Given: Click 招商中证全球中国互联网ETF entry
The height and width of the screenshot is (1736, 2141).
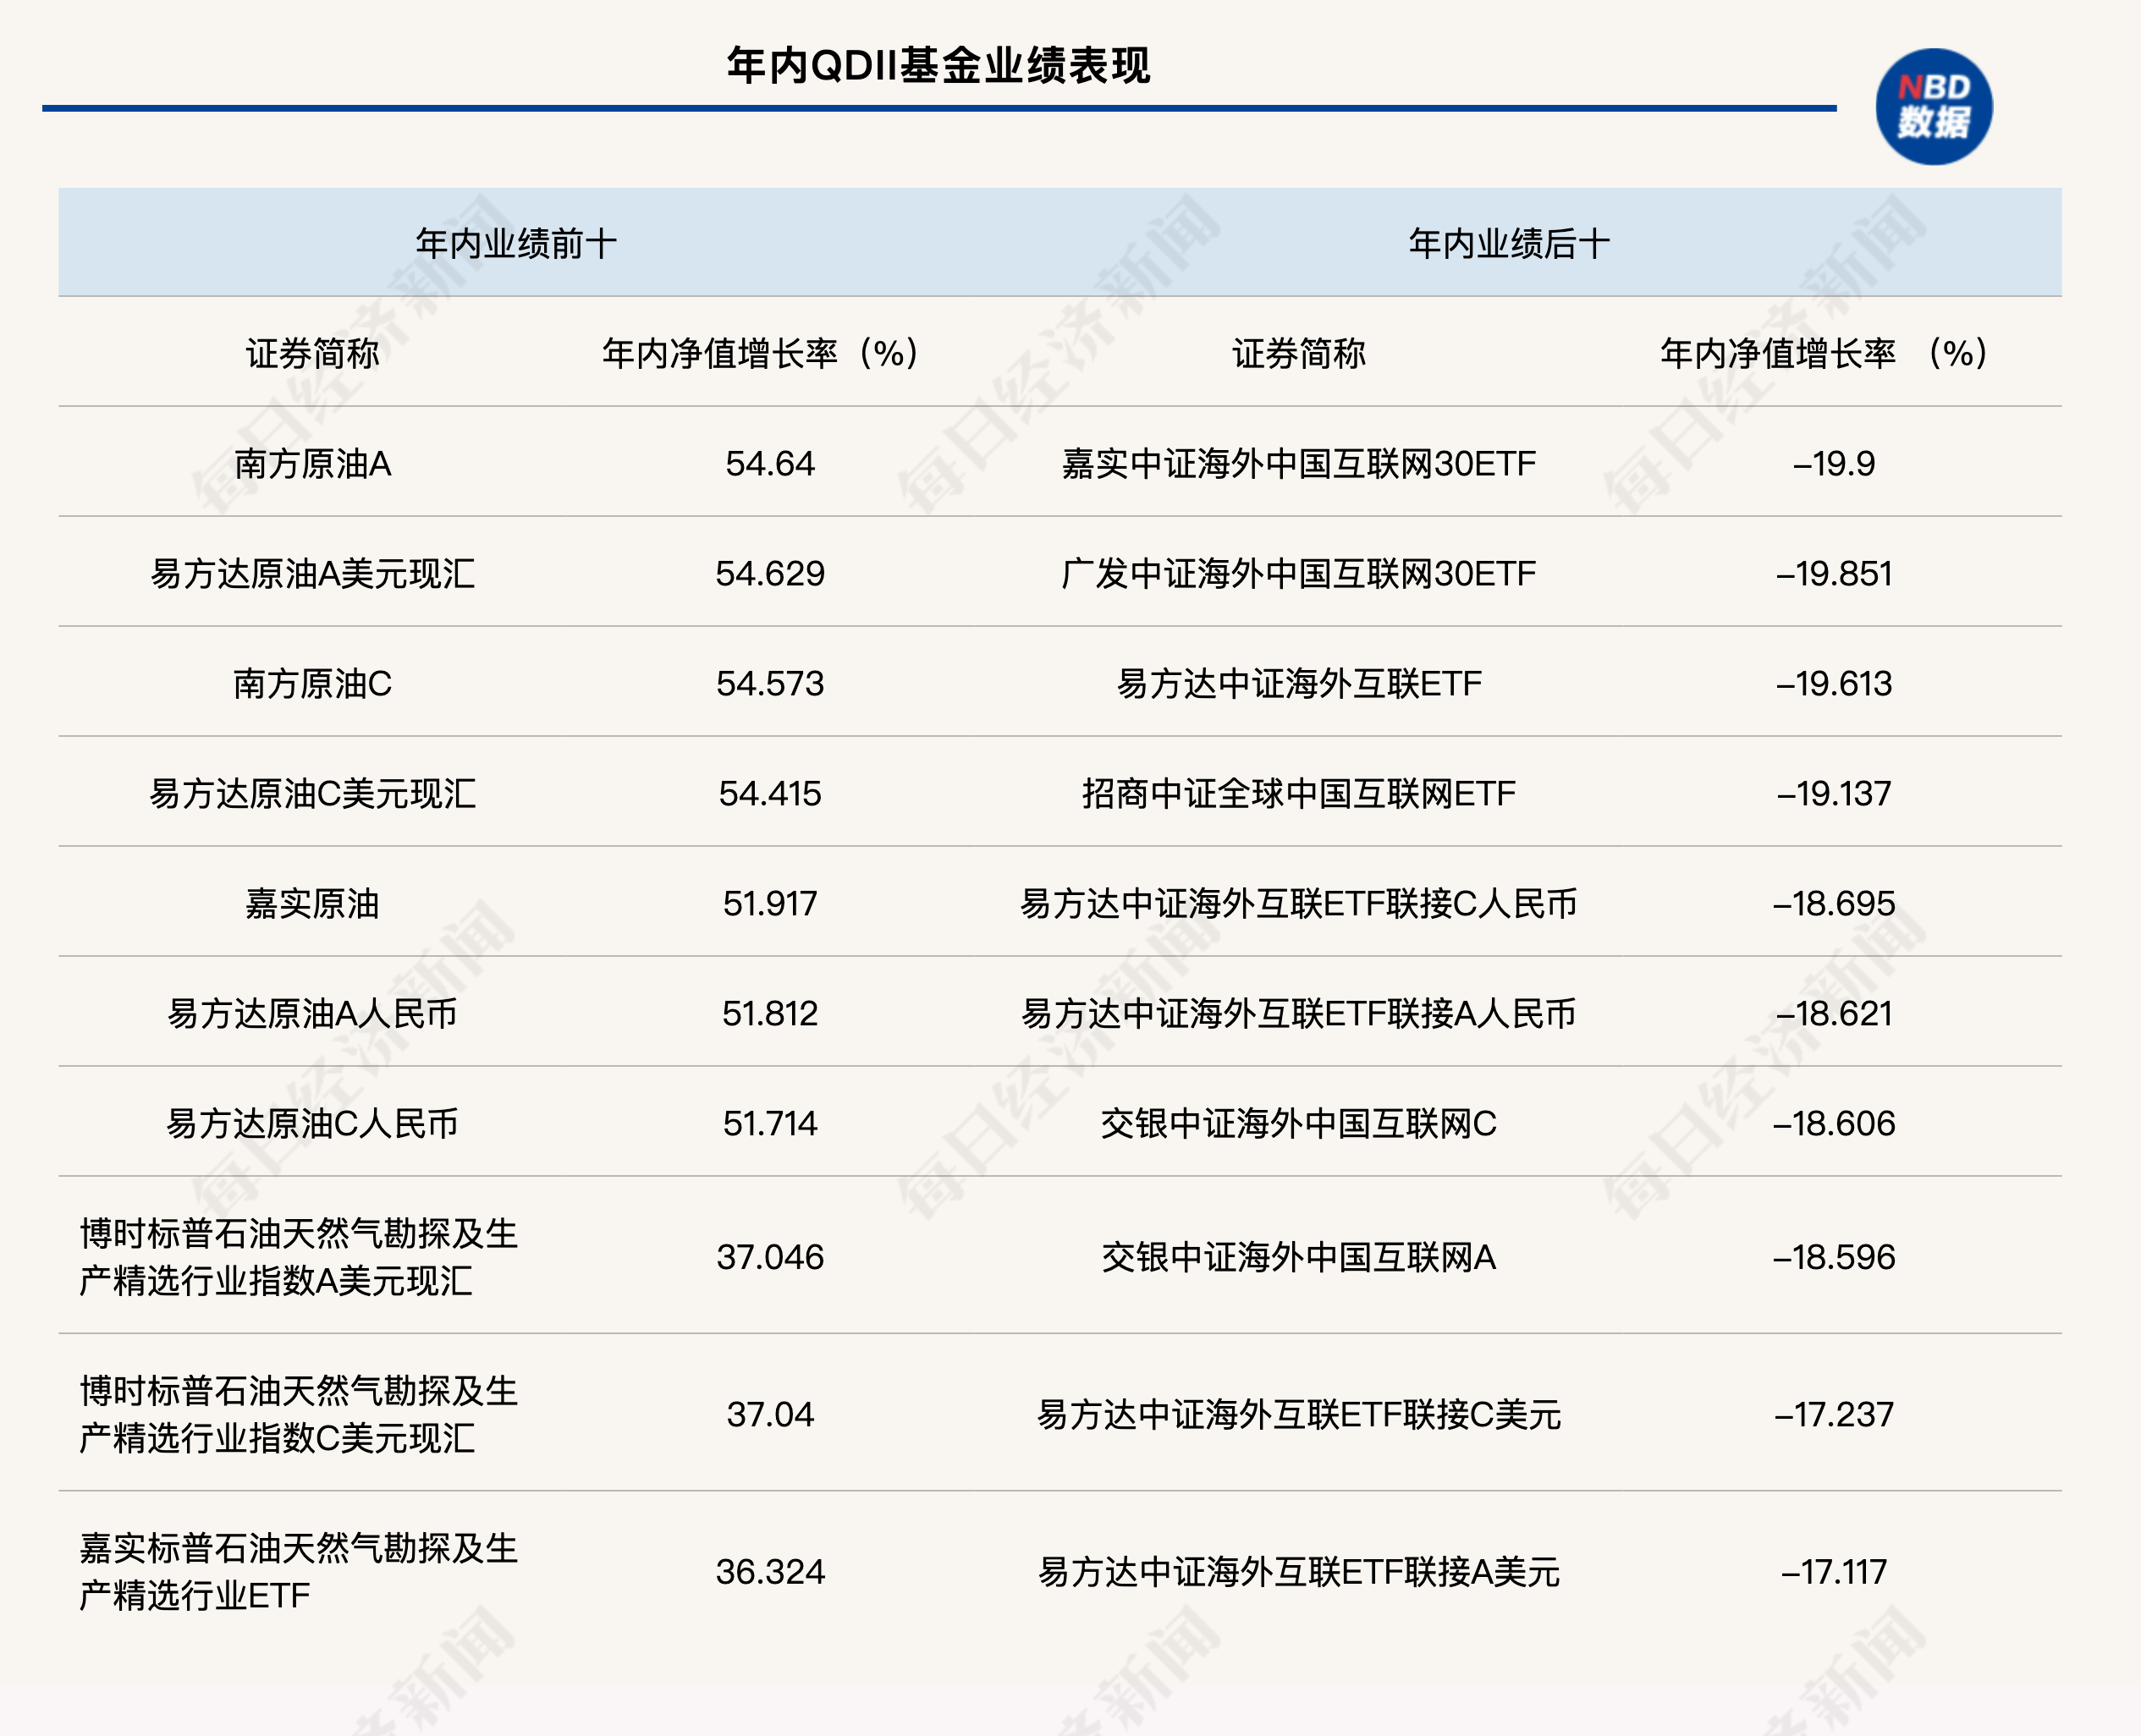Looking at the screenshot, I should (1298, 793).
